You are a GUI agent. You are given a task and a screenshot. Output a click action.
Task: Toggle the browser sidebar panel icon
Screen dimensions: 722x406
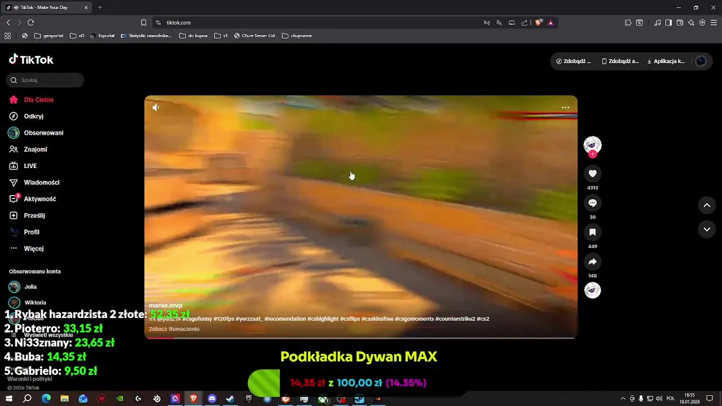click(668, 23)
